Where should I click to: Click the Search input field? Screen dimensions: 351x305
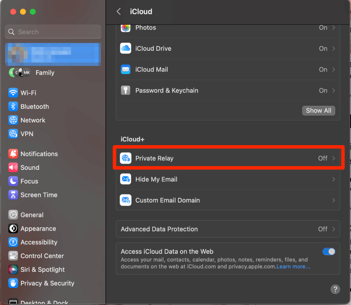53,32
